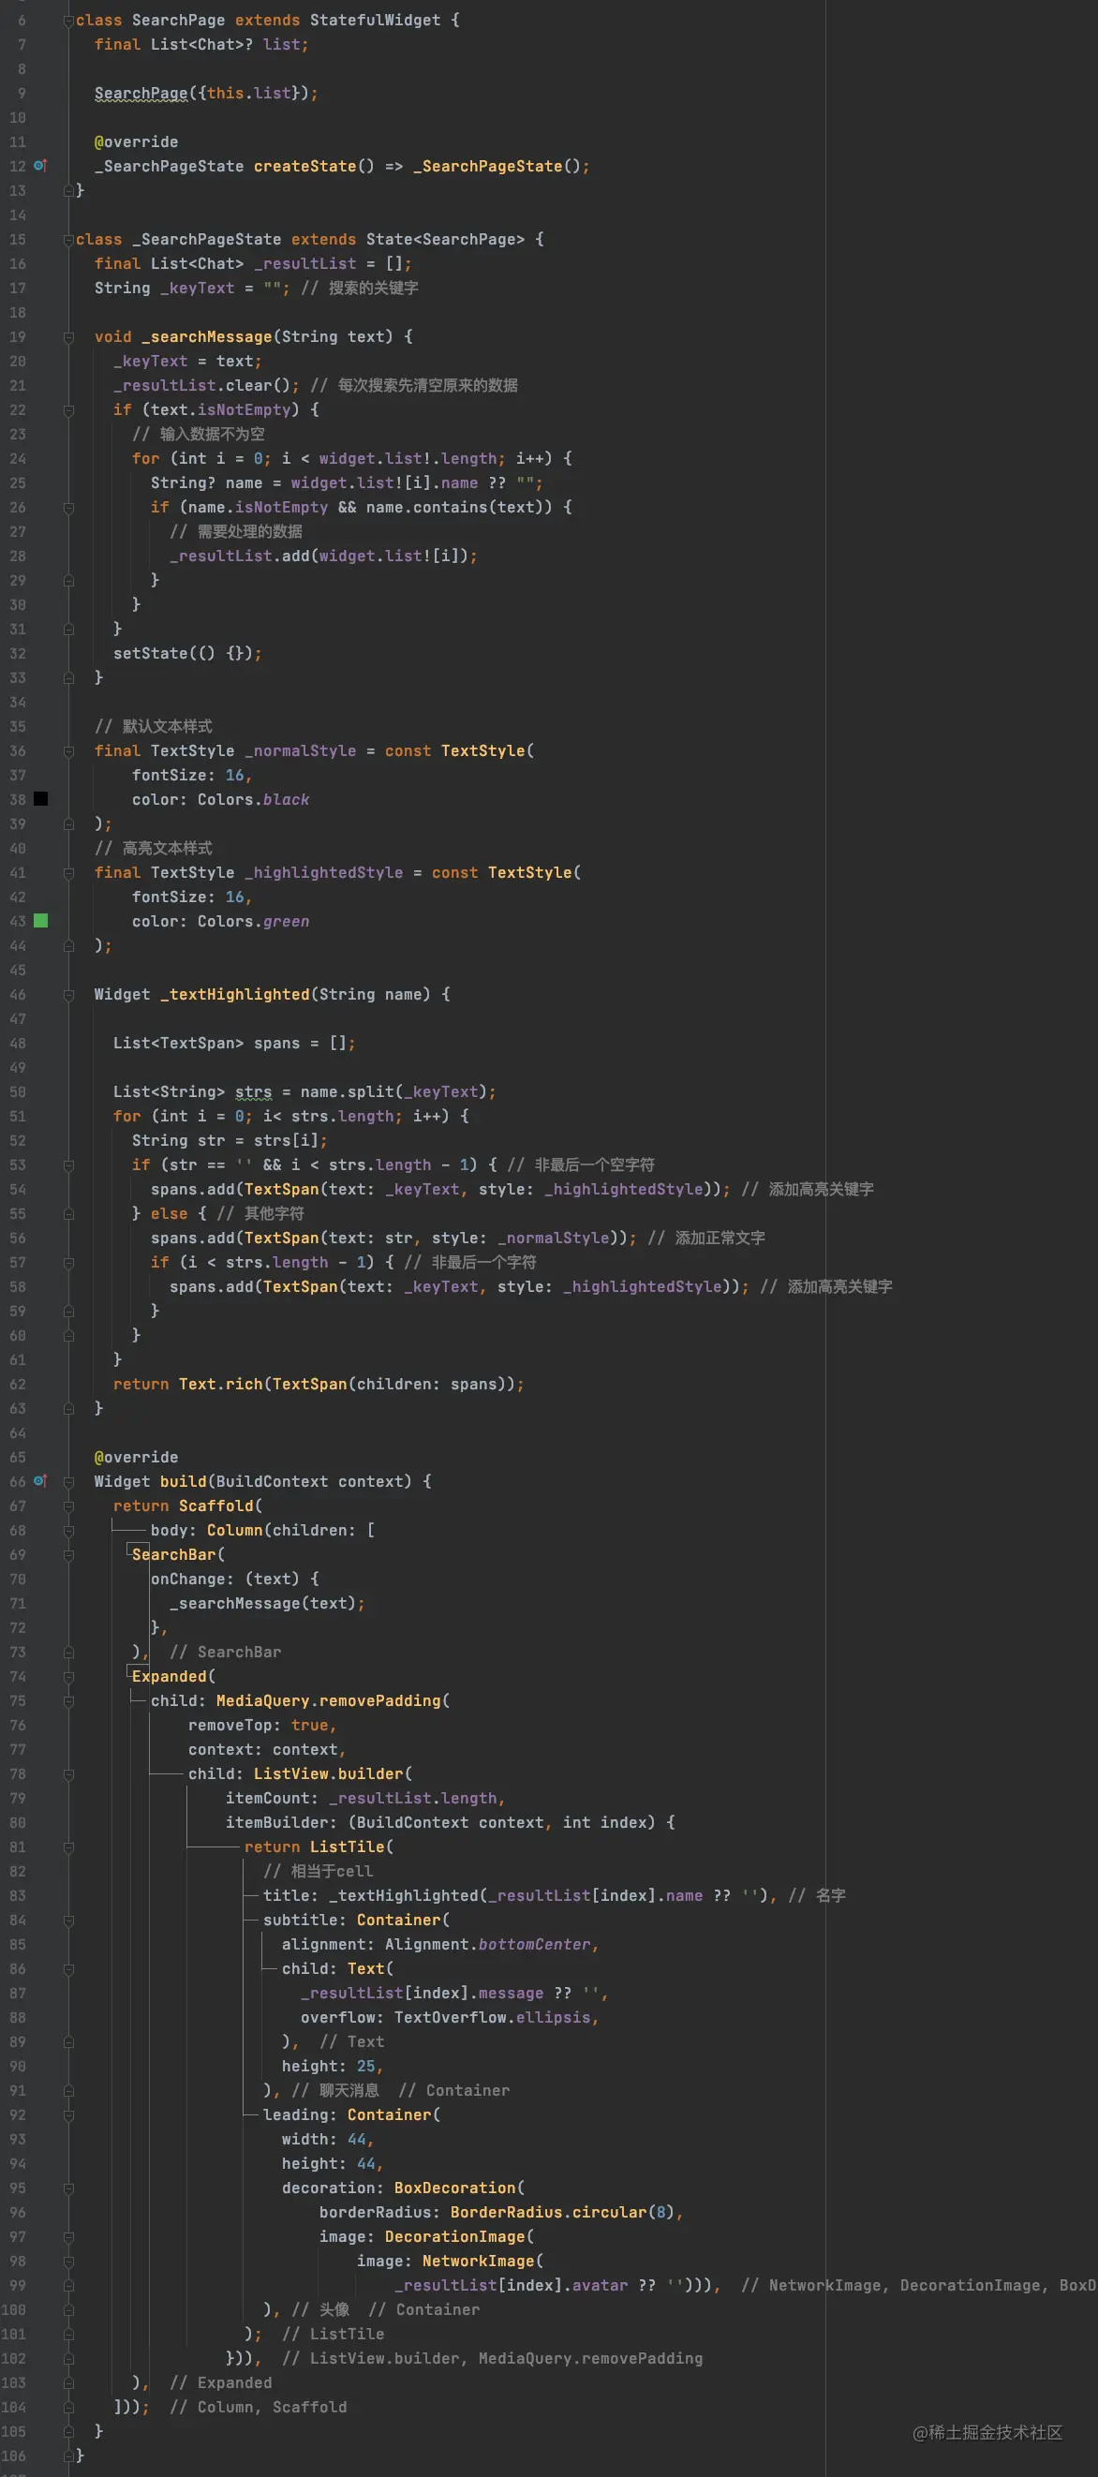Click line number 50 in the gutter
Screen dimensions: 1098x2477
tap(17, 1091)
